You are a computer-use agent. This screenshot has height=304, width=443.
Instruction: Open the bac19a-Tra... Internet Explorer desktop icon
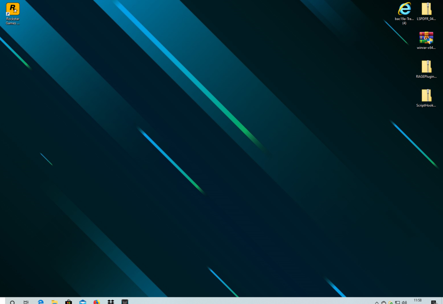pos(404,14)
